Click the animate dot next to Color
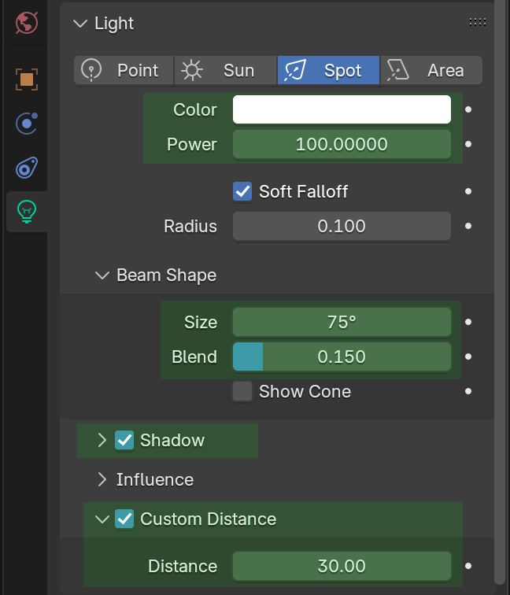 (468, 109)
